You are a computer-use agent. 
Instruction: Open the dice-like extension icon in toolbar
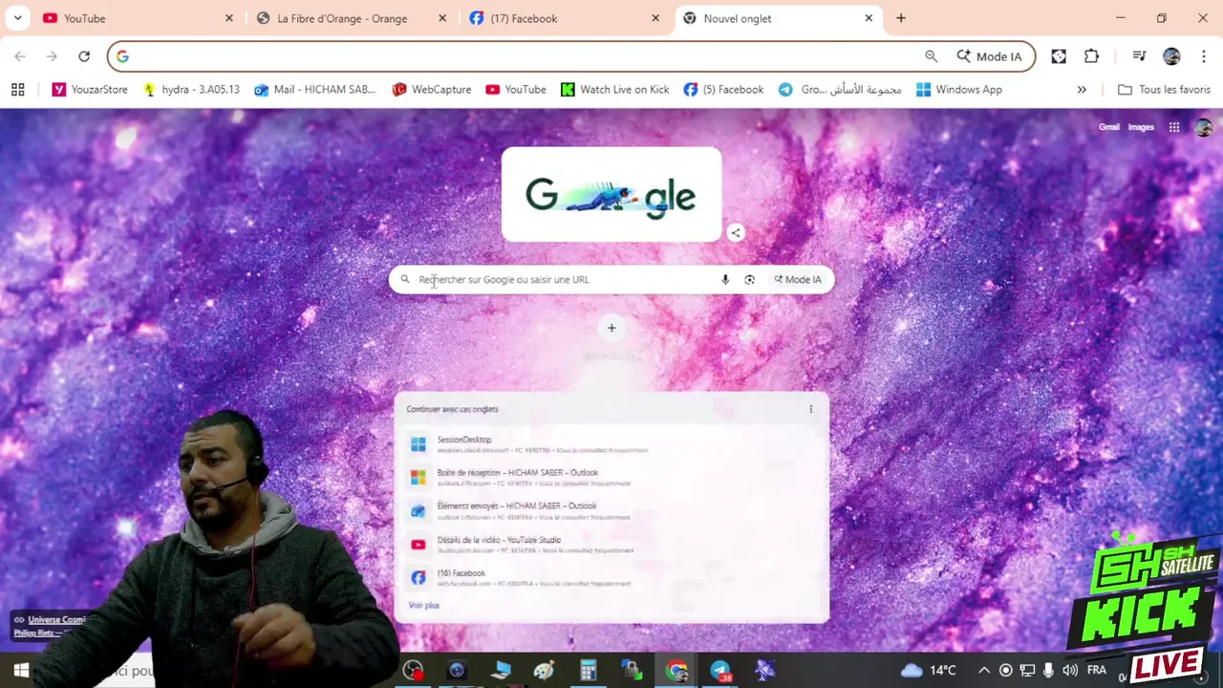[1059, 56]
